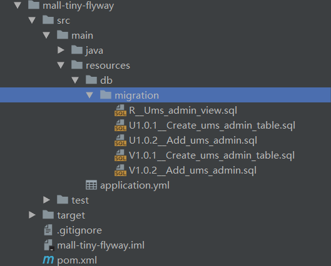Screen dimensions: 331x266
Task: Collapse the migration folder arrow
Action: coord(89,95)
